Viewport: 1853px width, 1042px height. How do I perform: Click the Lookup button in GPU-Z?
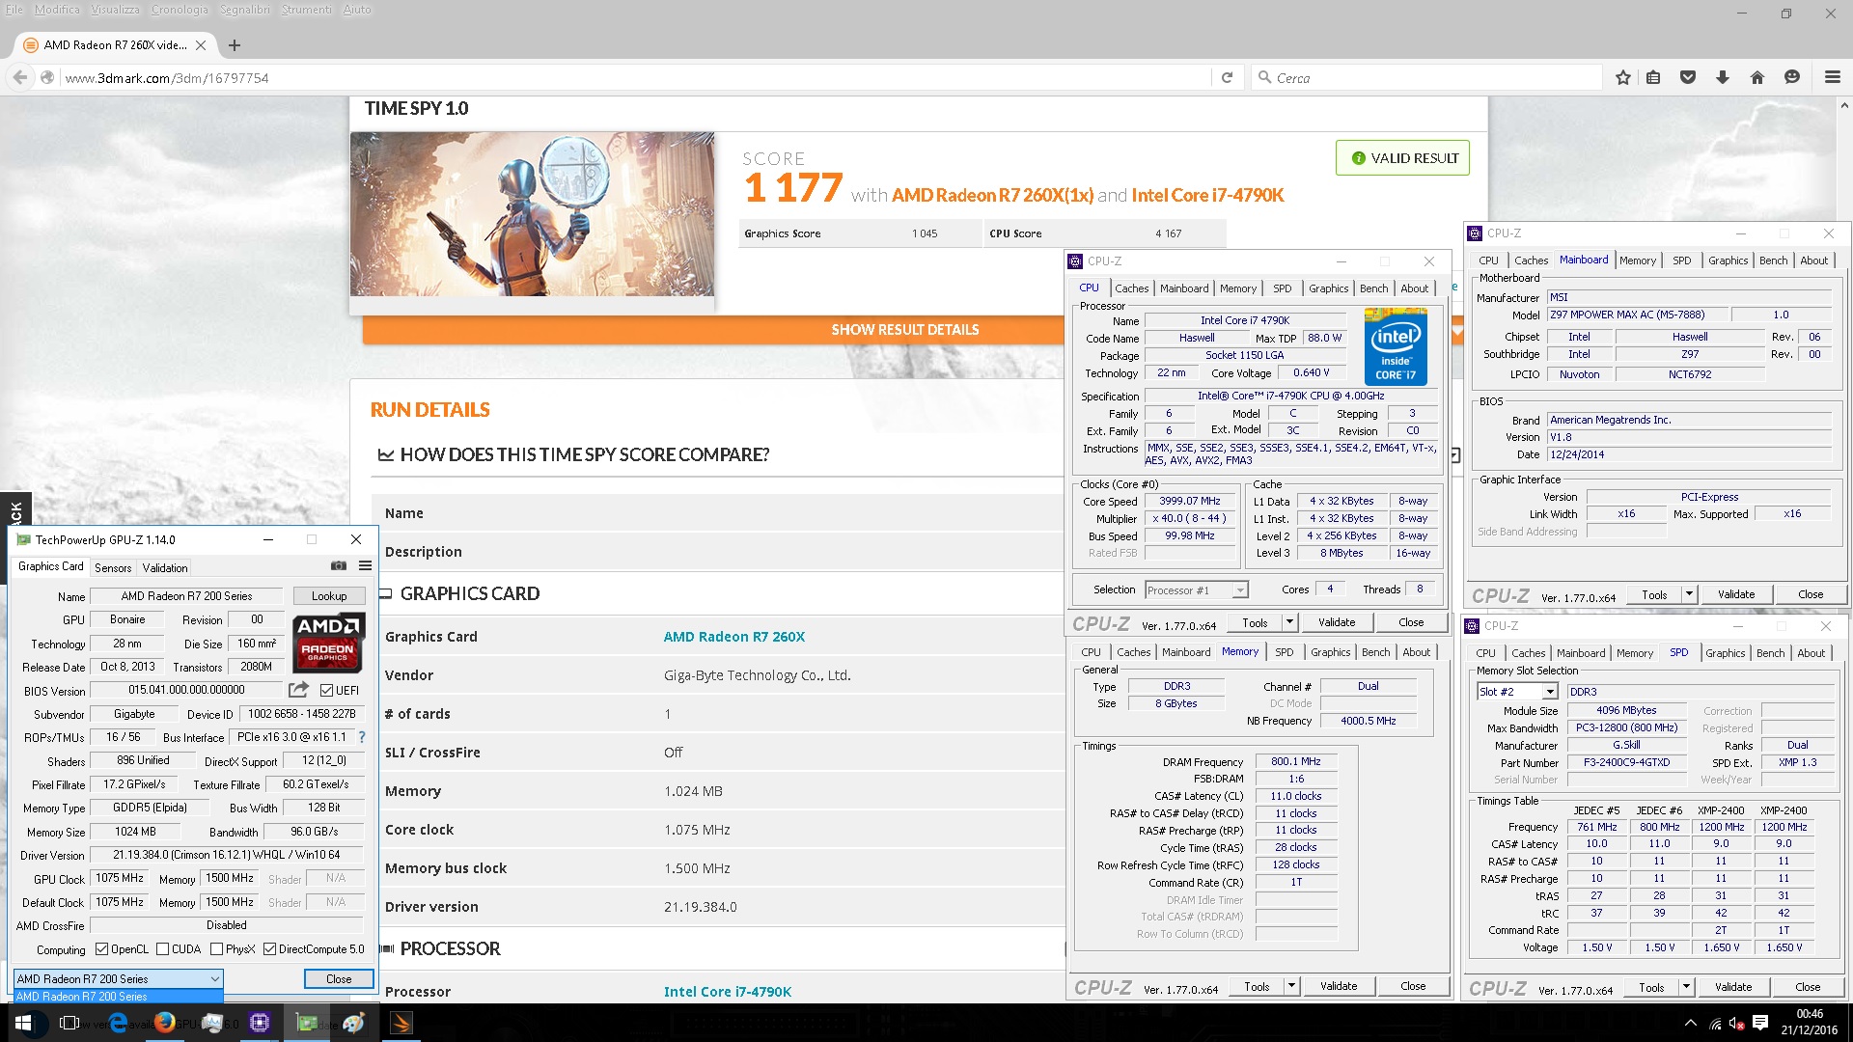pyautogui.click(x=329, y=596)
